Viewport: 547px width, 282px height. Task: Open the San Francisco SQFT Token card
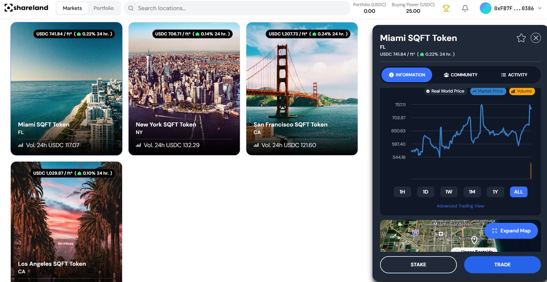tap(302, 89)
